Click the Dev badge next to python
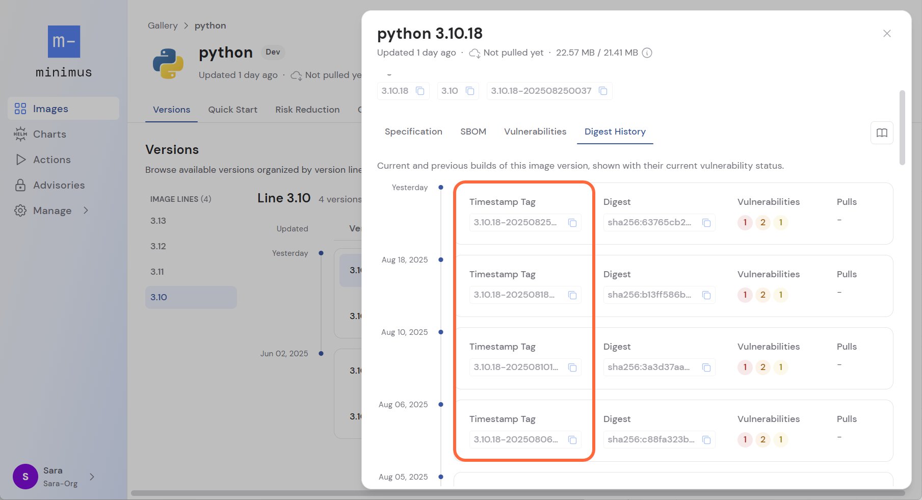This screenshot has height=500, width=922. 273,52
